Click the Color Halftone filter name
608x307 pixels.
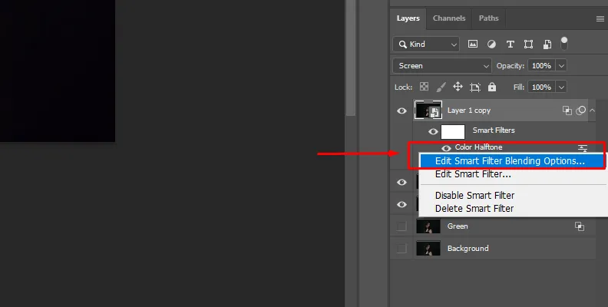point(478,147)
